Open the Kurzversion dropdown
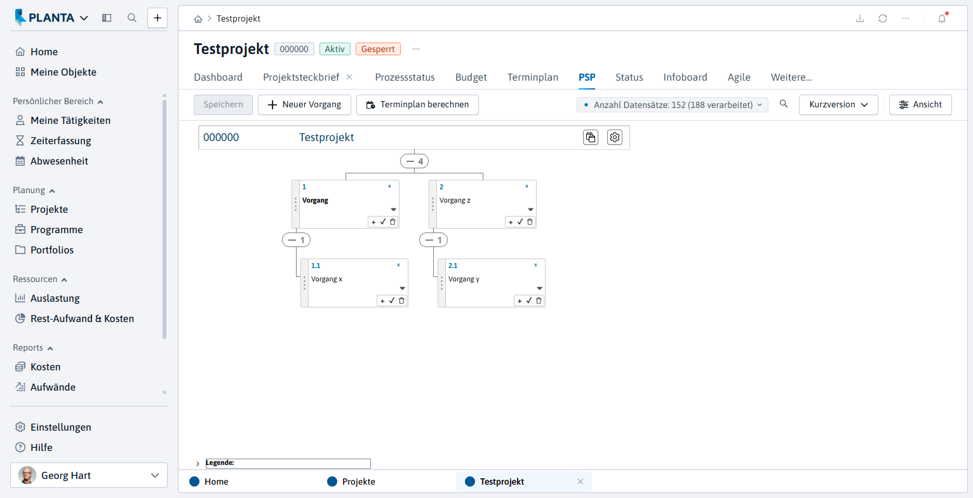 tap(838, 105)
